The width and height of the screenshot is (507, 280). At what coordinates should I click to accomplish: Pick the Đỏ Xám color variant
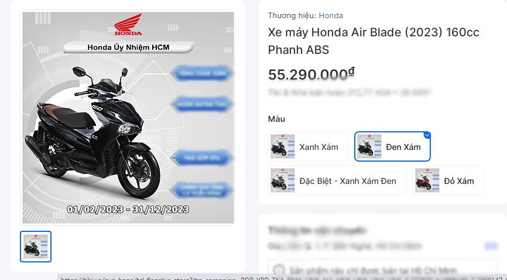448,180
